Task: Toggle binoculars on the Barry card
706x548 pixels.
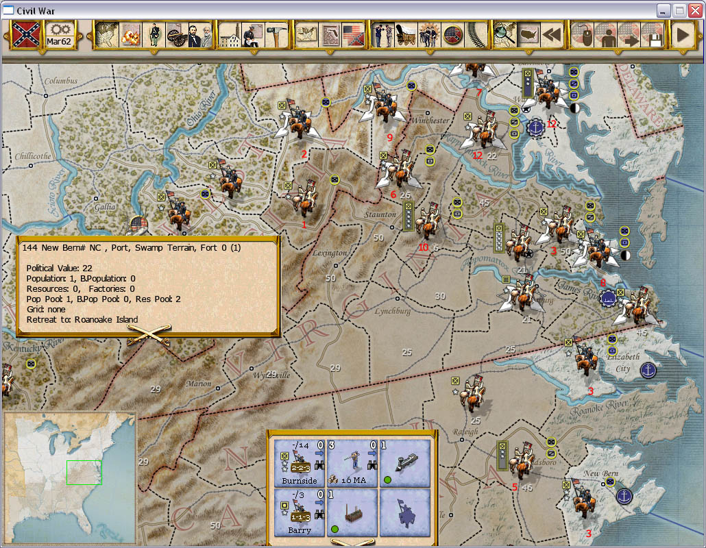Action: [x=319, y=514]
